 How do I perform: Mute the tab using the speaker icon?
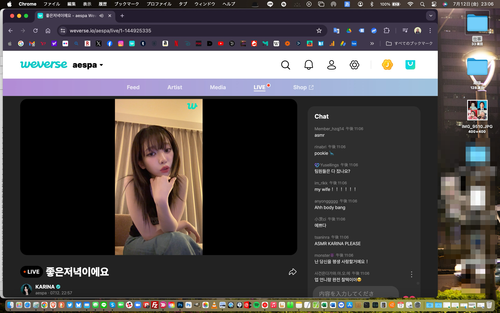pos(101,16)
